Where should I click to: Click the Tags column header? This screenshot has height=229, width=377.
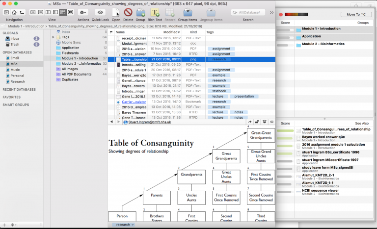coord(210,32)
